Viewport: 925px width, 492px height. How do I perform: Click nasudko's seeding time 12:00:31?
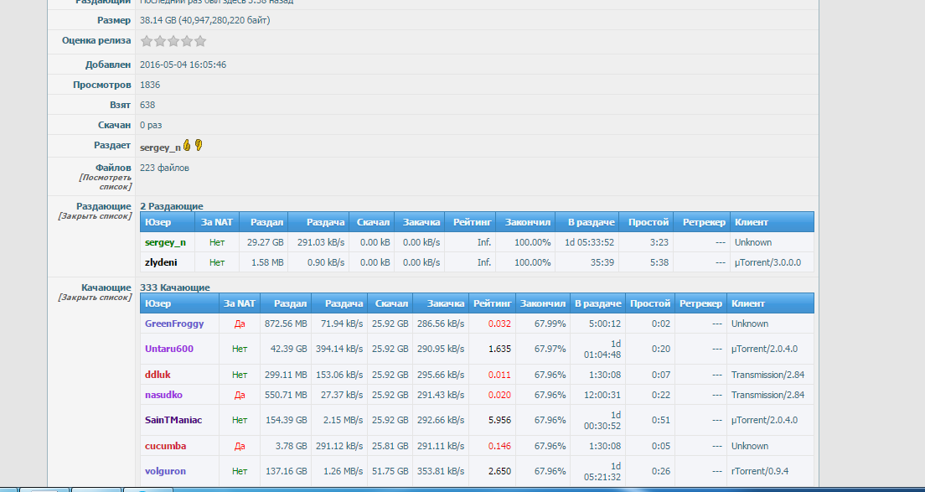(x=602, y=396)
